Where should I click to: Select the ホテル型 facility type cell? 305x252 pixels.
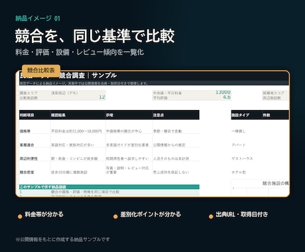[x=239, y=172]
